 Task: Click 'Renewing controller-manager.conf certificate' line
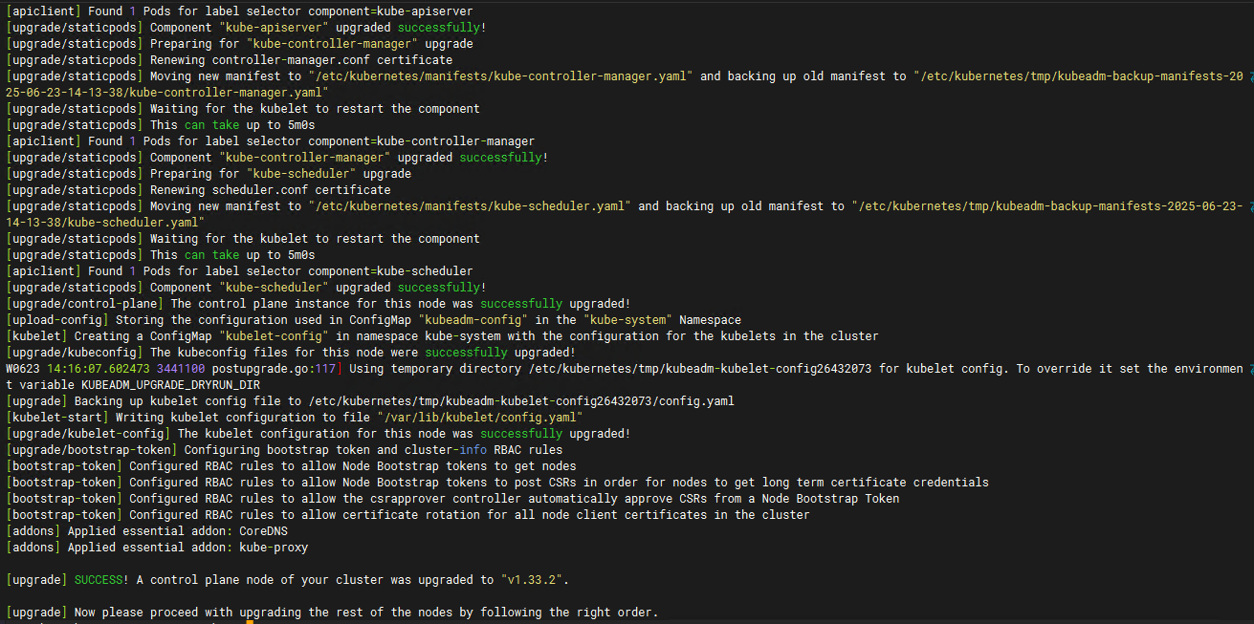coord(229,59)
